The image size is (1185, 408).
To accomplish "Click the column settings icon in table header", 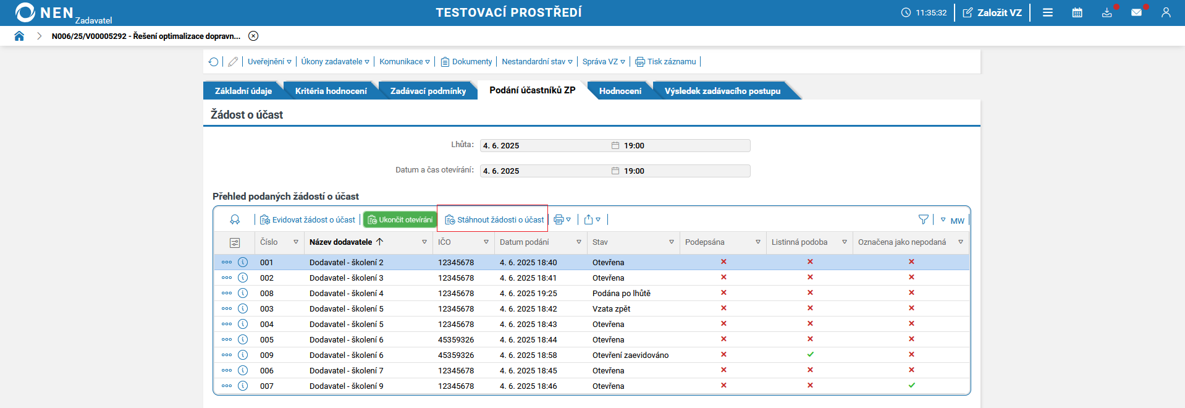I will [235, 243].
